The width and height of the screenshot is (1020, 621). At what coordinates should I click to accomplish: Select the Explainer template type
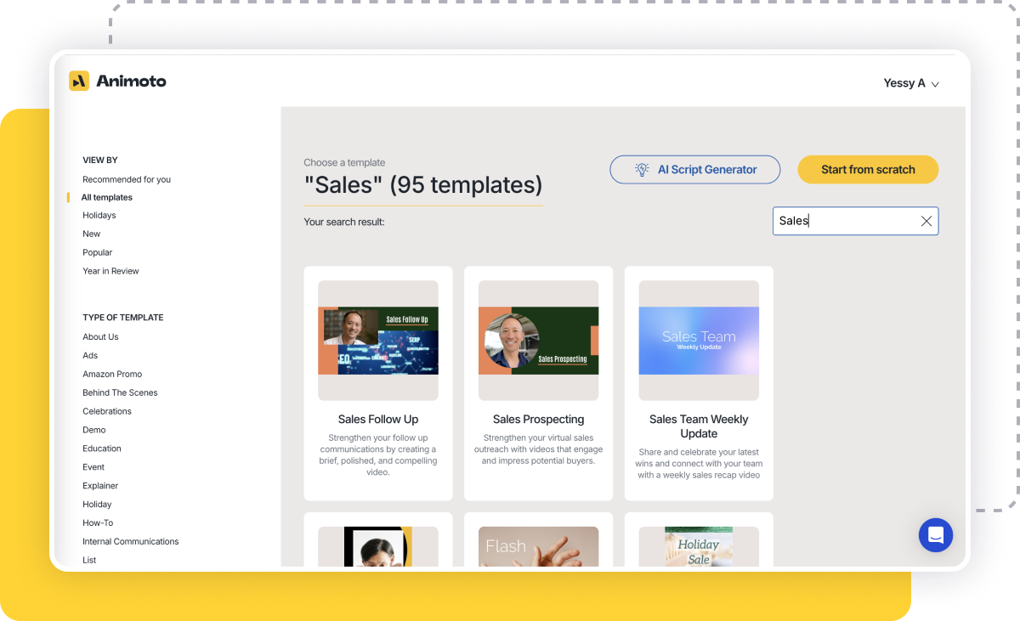tap(99, 485)
